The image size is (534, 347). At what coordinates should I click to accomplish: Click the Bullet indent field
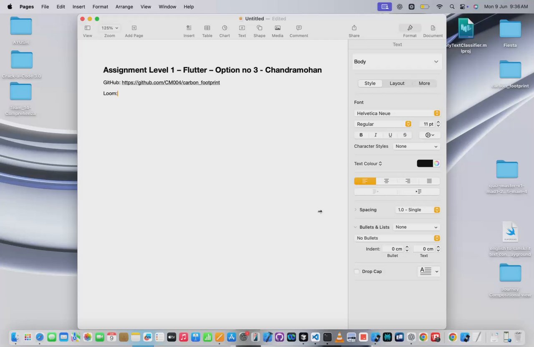[x=393, y=249]
